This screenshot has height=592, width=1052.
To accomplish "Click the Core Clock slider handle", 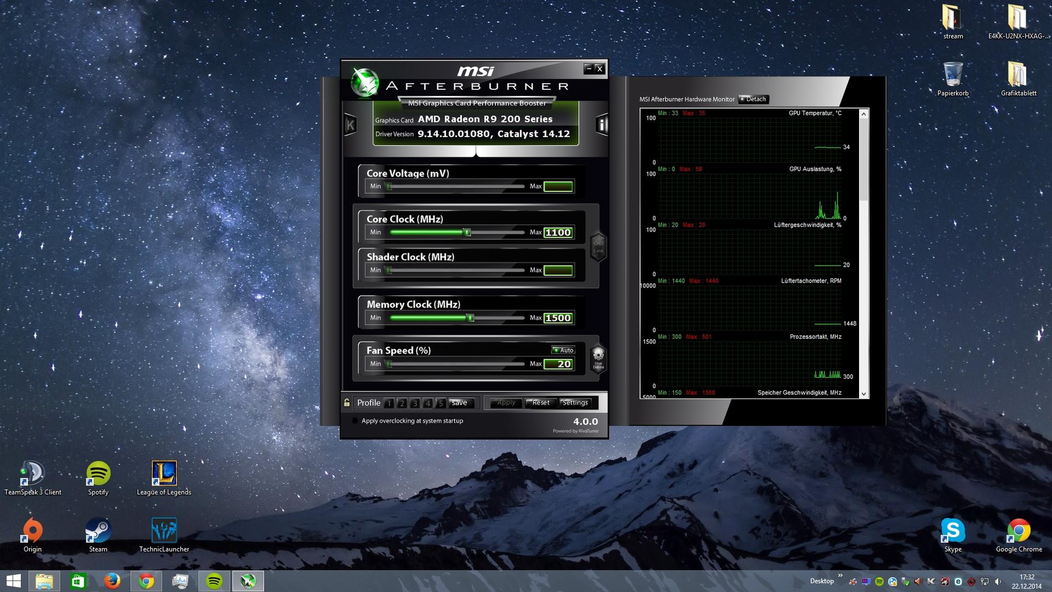I will 467,233.
